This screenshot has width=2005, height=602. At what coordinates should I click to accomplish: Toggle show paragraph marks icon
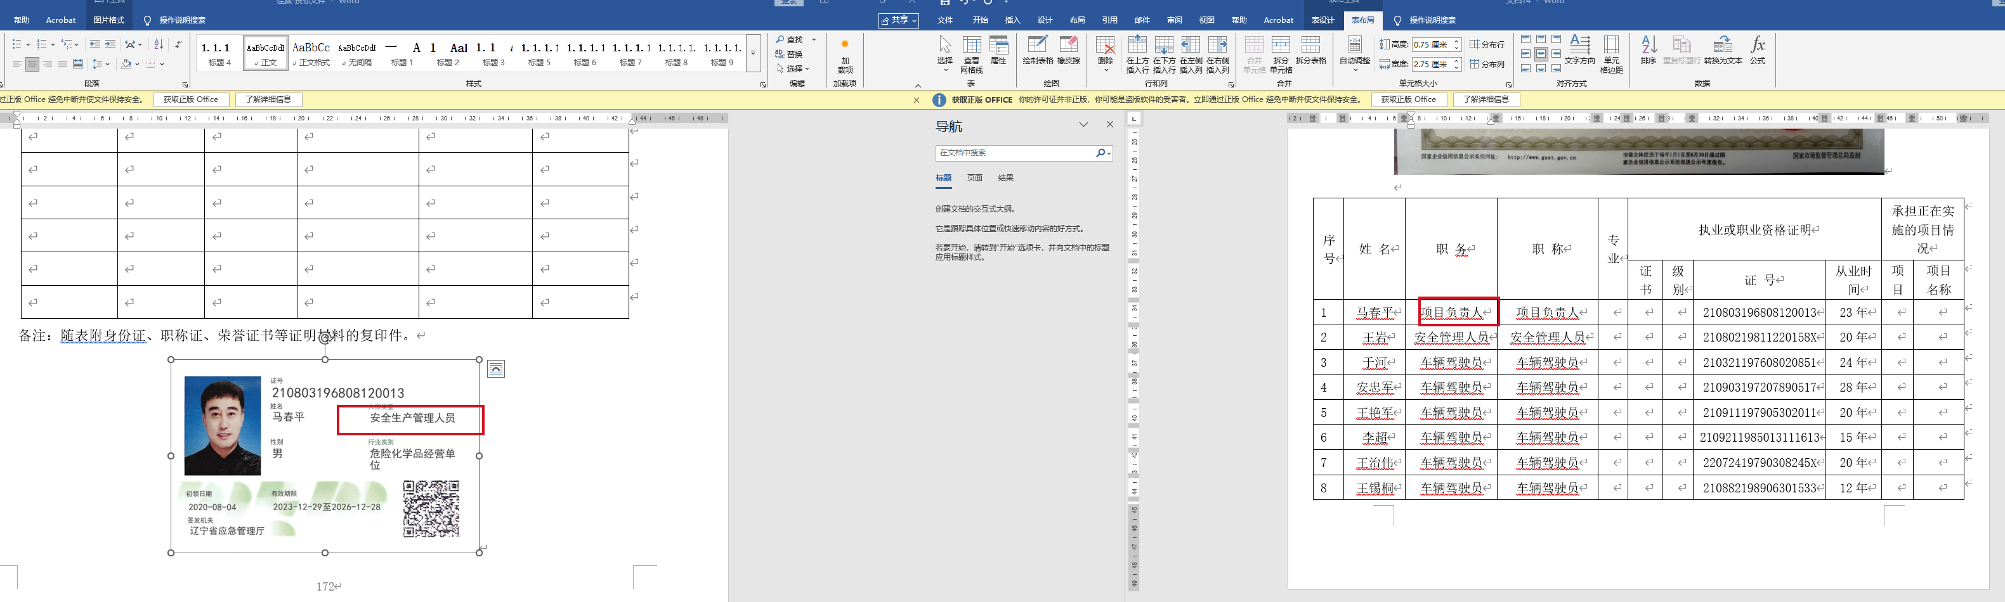[x=178, y=44]
